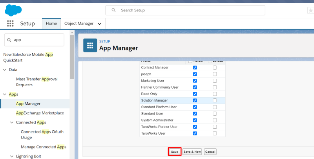The height and width of the screenshot is (159, 314).
Task: Open the Object Manager dropdown arrow
Action: [99, 24]
